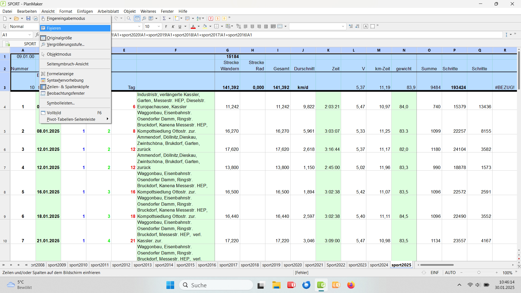This screenshot has width=521, height=293.
Task: Toggle Originalgröße view option
Action: pyautogui.click(x=75, y=38)
